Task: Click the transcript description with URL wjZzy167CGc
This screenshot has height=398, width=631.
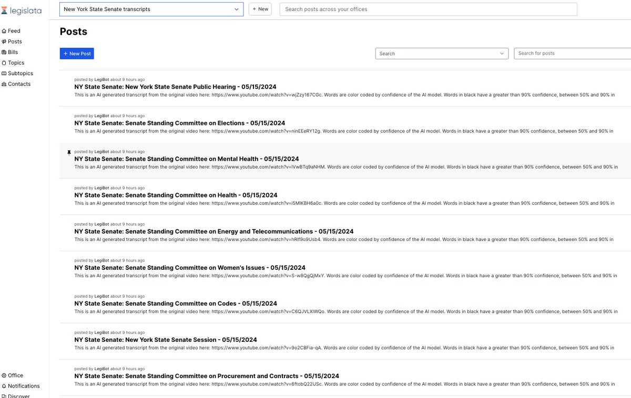Action: 344,95
